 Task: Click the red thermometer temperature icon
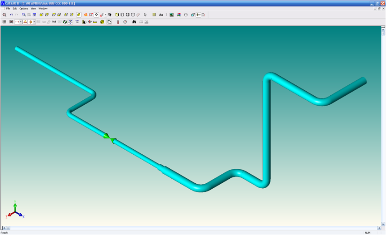[118, 22]
